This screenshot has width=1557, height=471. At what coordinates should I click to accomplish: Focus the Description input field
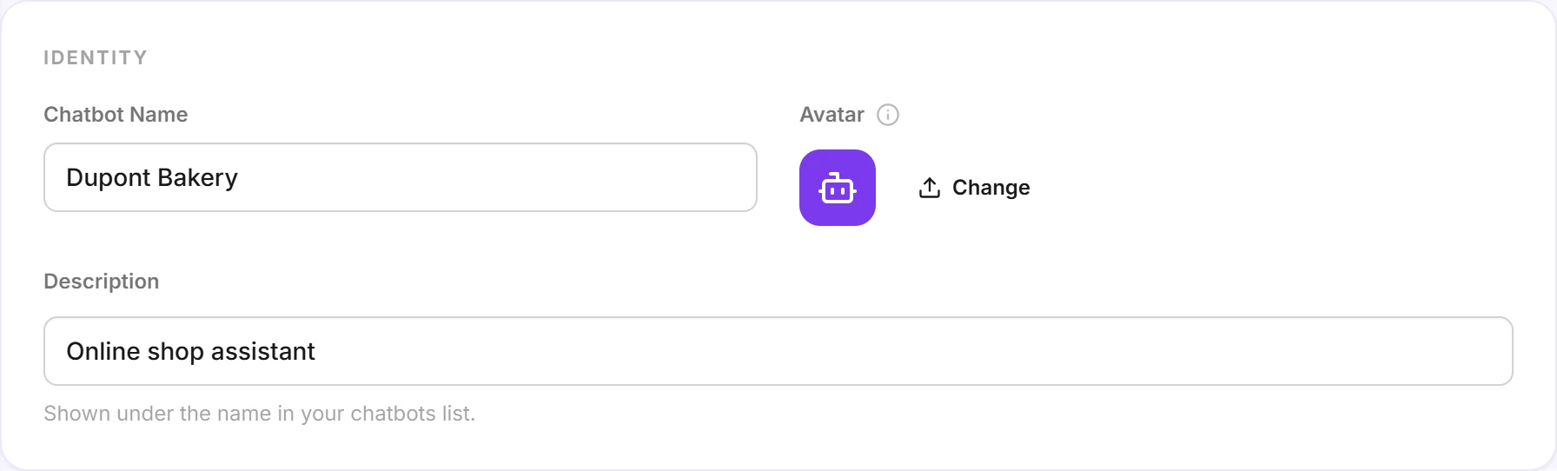click(x=778, y=351)
